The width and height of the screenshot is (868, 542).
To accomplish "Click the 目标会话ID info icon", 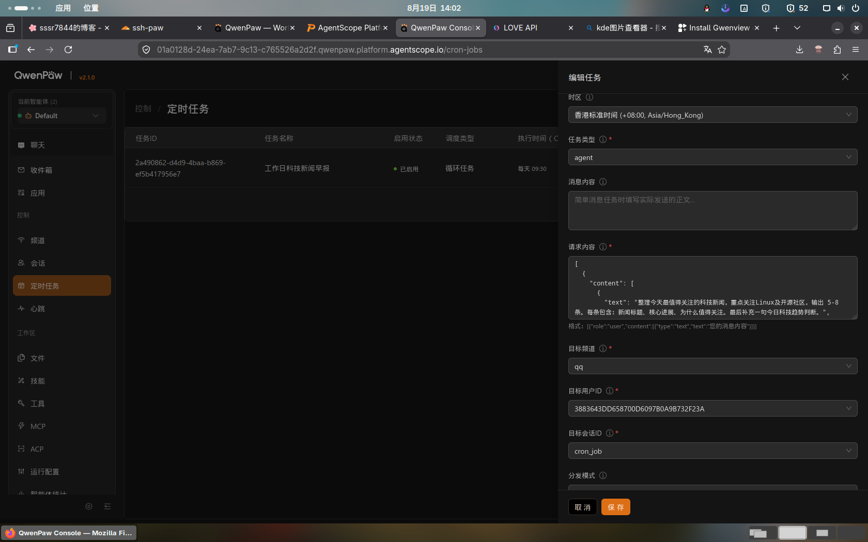I will [x=610, y=433].
